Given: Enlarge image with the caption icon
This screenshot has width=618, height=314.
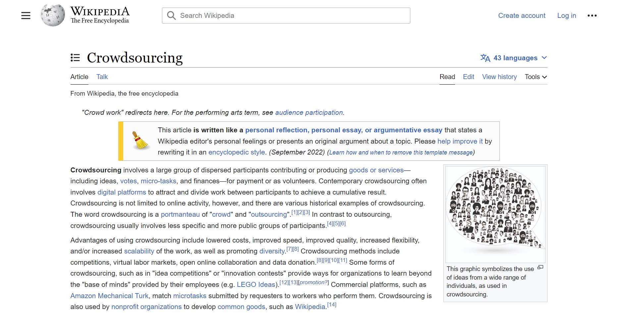Looking at the screenshot, I should (x=540, y=267).
